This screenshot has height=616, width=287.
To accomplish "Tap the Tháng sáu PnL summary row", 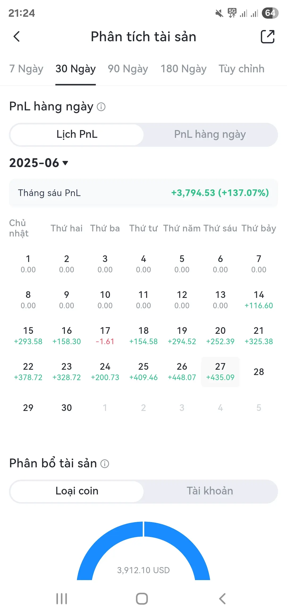I will click(143, 193).
